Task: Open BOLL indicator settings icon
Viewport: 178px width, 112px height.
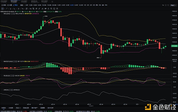Action: coord(12,14)
